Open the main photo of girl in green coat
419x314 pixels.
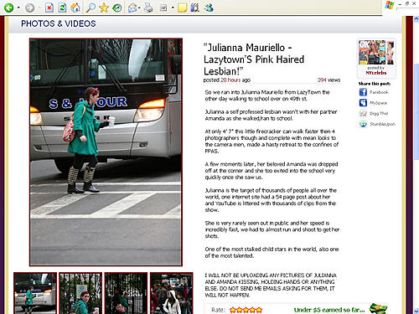point(106,152)
